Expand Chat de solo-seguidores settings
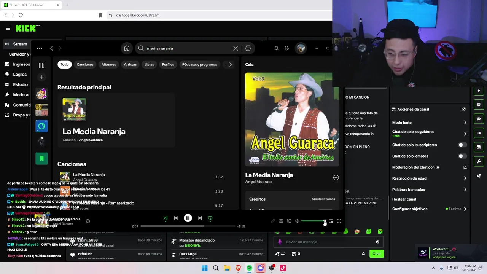Viewport: 487px width, 274px height. [x=429, y=133]
